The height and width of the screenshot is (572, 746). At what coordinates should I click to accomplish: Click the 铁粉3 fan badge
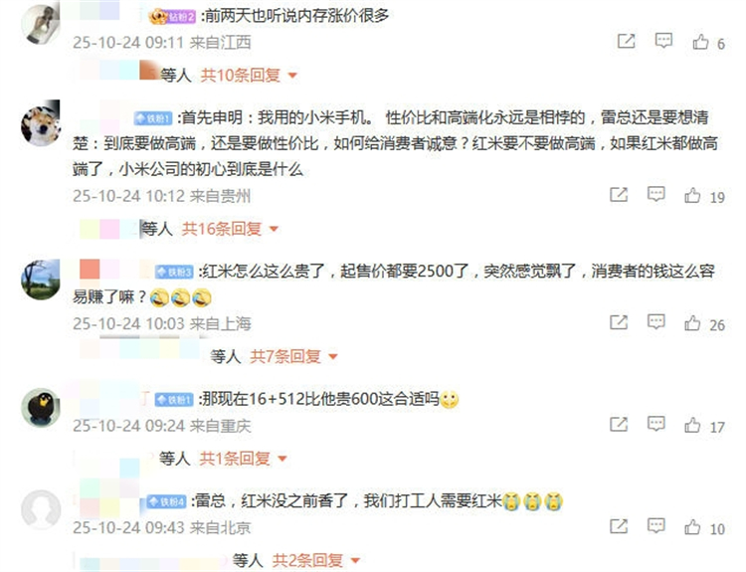(174, 272)
